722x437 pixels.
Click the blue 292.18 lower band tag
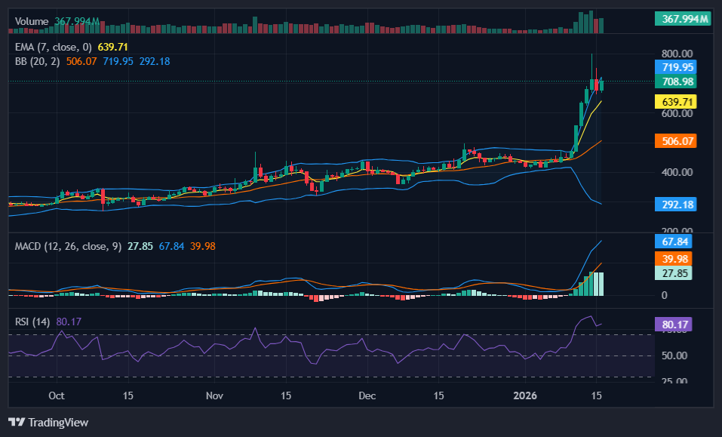coord(678,205)
